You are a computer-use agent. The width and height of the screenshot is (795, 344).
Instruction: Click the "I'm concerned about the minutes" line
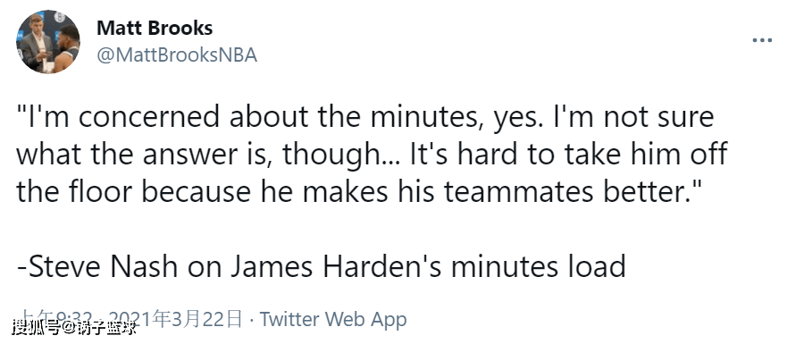tap(365, 117)
